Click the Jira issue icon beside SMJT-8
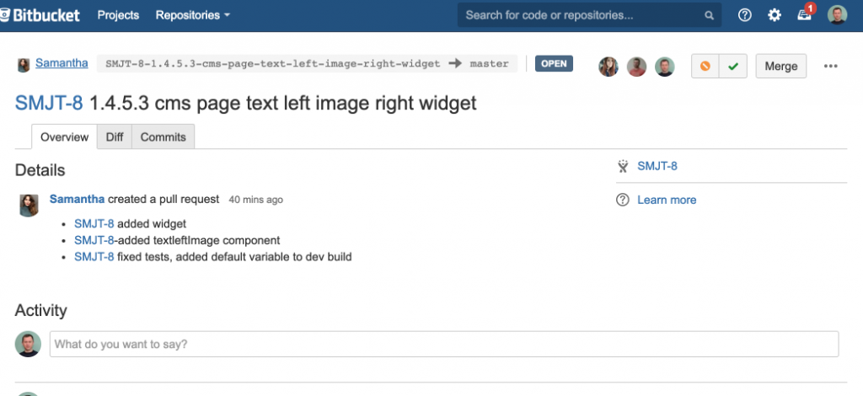 [623, 165]
